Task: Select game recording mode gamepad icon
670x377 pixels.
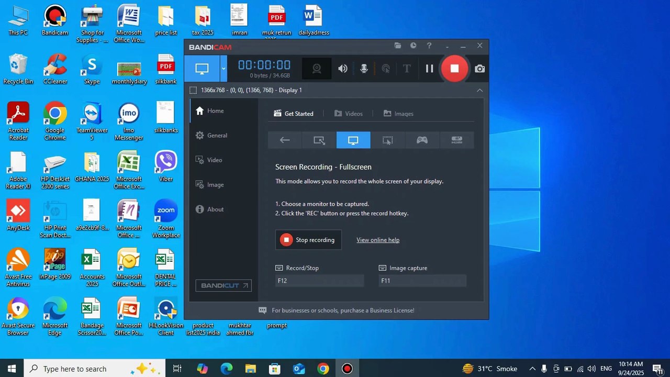Action: 422,140
